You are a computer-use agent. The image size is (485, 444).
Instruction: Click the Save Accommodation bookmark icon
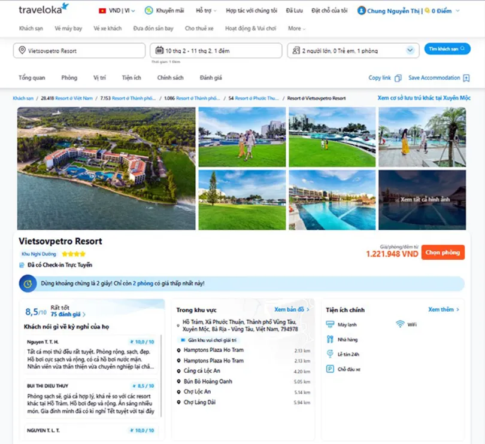(x=465, y=78)
